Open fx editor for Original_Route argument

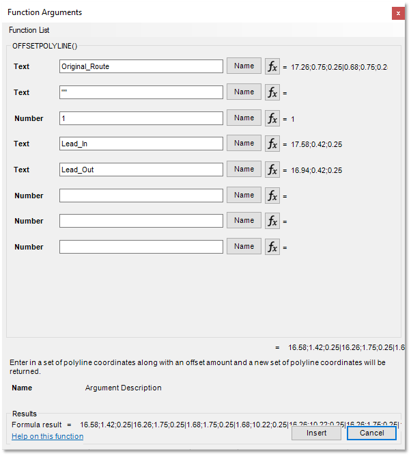point(272,66)
